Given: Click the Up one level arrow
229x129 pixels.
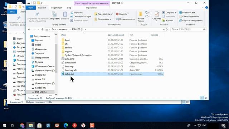Looking at the screenshot, I should [x=42, y=29].
